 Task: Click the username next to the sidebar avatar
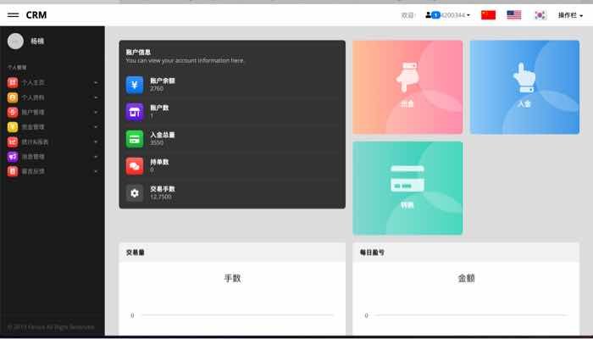(37, 42)
